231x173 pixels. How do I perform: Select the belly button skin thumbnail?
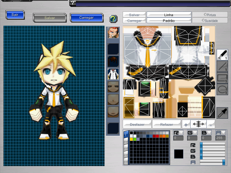point(113,99)
